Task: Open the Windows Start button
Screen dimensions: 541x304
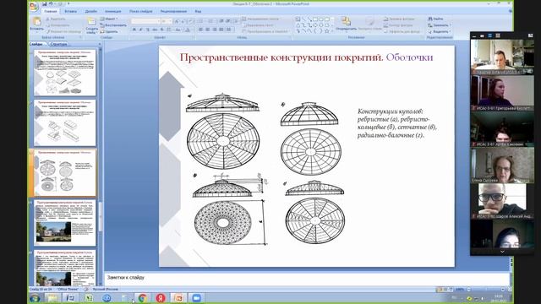Action: tap(35, 298)
